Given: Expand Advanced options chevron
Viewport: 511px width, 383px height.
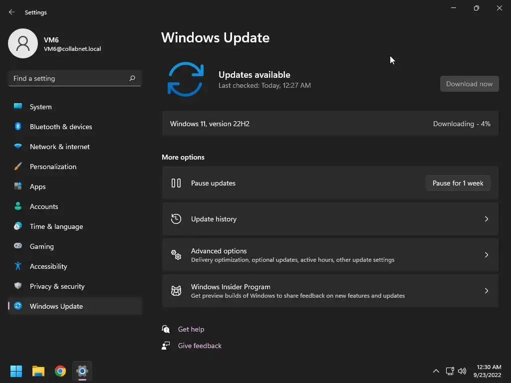Looking at the screenshot, I should (x=486, y=255).
